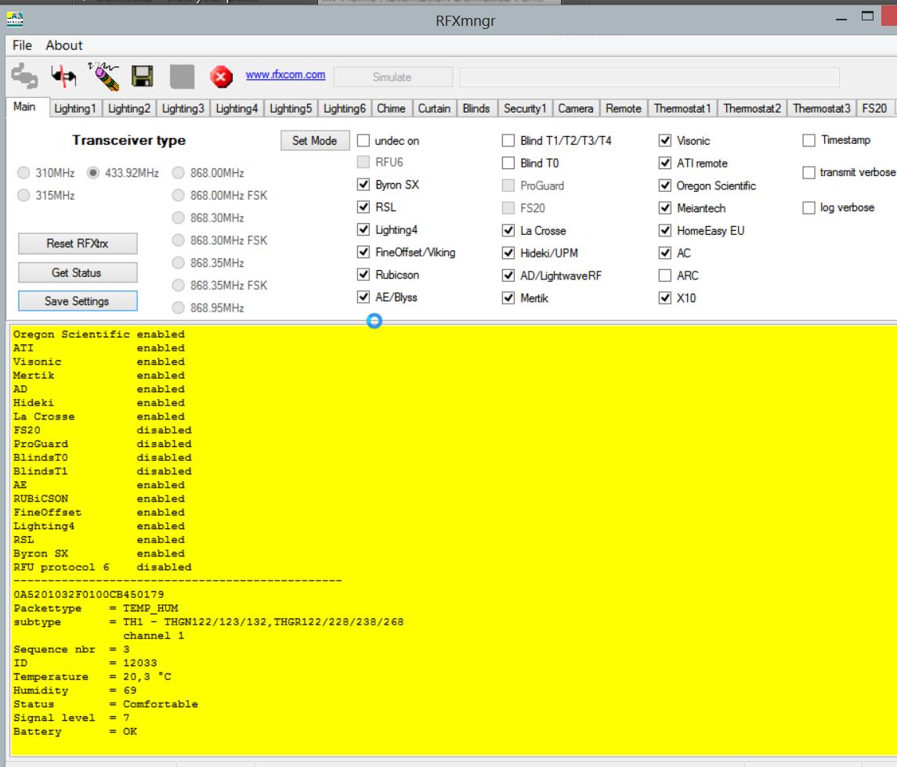Enable the Blind T0 checkbox
Screen dimensions: 897x767
pos(508,164)
